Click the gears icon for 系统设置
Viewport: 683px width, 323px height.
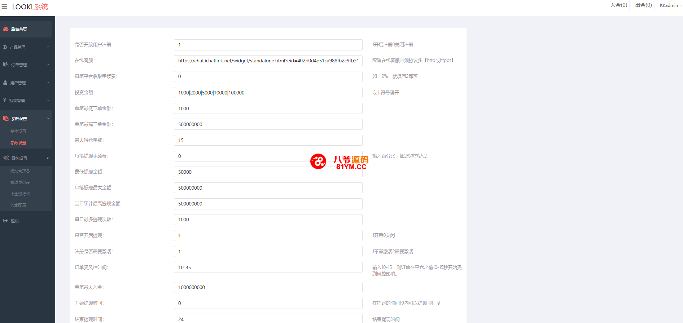(x=6, y=158)
